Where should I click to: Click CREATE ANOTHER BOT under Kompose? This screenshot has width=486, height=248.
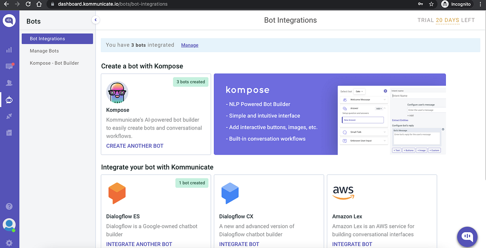tap(134, 146)
